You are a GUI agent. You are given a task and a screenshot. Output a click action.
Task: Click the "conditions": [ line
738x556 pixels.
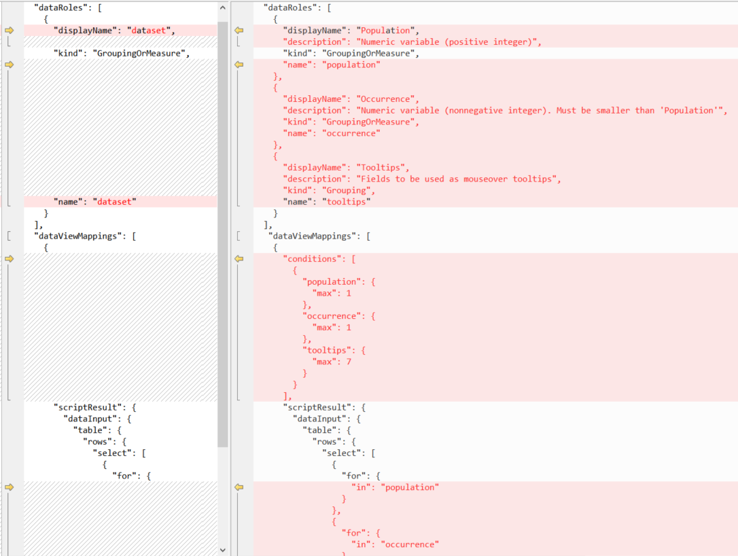tap(319, 259)
